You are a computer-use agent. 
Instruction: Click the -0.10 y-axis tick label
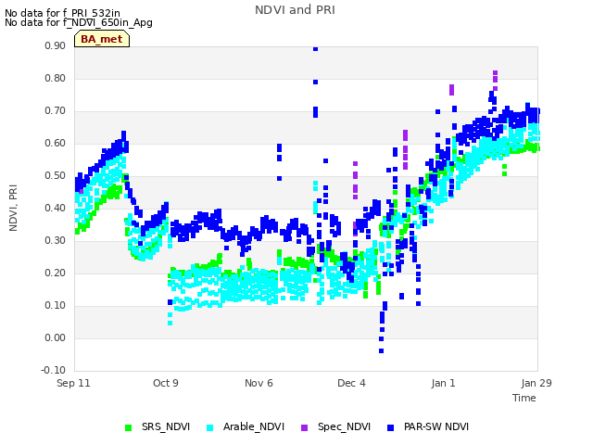pos(54,370)
